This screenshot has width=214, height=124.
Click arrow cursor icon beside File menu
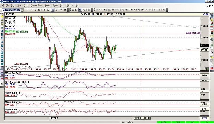click(x=3, y=5)
